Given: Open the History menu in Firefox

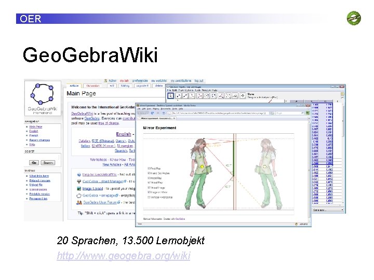Looking at the screenshot, I should click(156, 108).
